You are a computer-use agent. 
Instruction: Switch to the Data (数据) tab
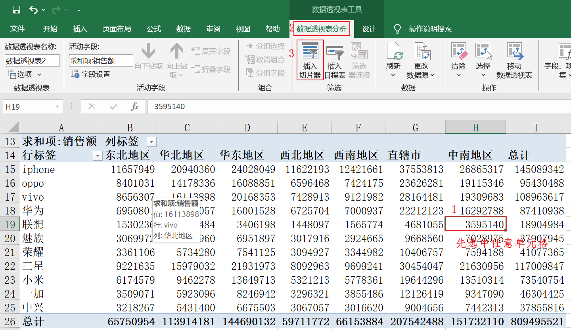184,28
